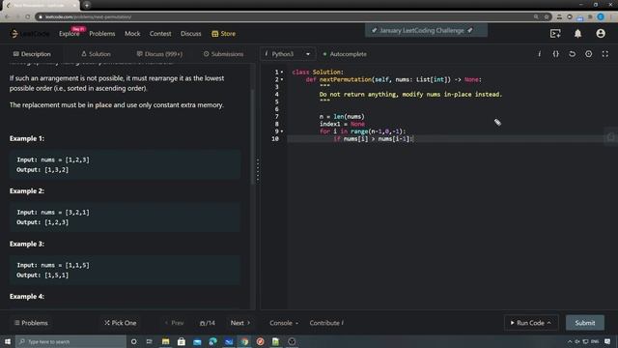
Task: Pick One random problem
Action: [121, 323]
